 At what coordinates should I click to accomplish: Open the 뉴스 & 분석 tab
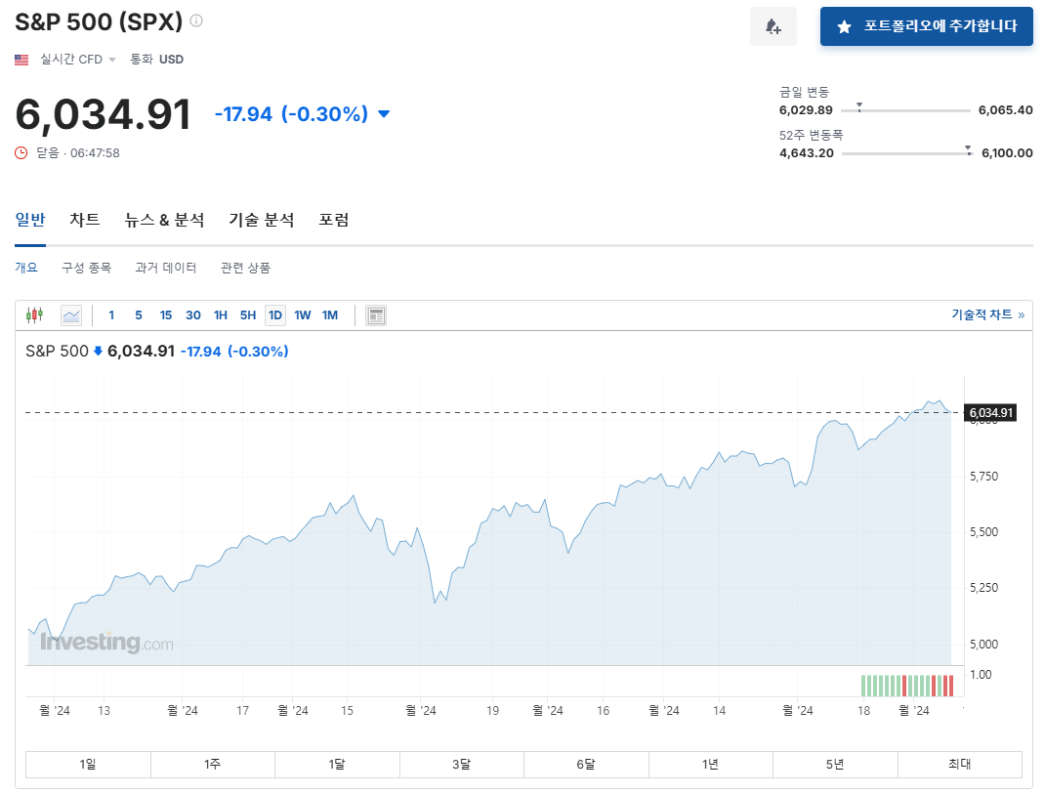pyautogui.click(x=164, y=219)
